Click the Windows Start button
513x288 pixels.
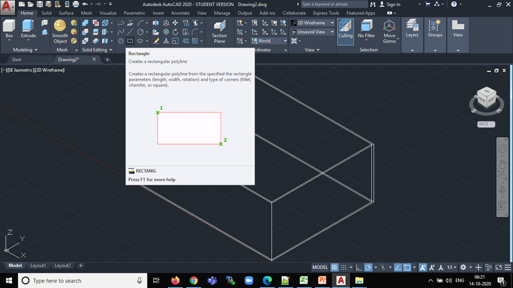[9, 281]
